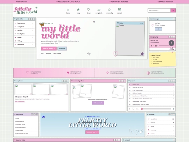Expand the College quick link arrow
Screen dimensions: 189x142
pyautogui.click(x=33, y=41)
